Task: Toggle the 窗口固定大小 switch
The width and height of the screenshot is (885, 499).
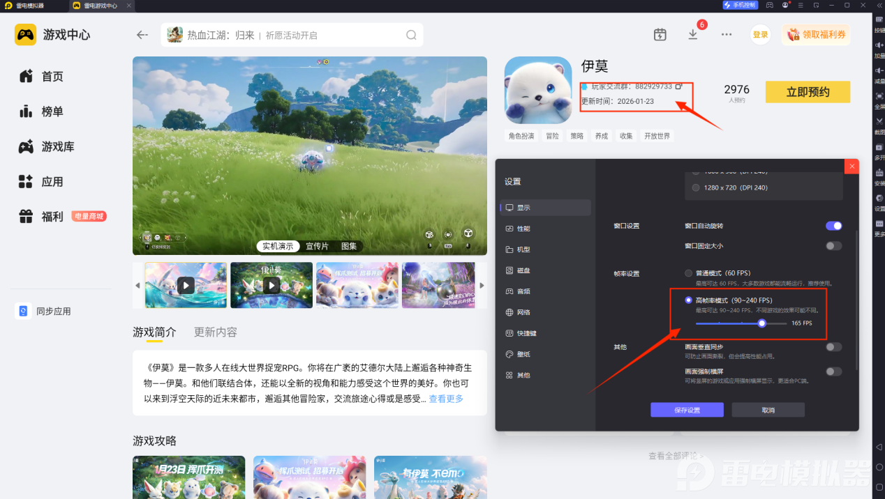Action: coord(833,246)
